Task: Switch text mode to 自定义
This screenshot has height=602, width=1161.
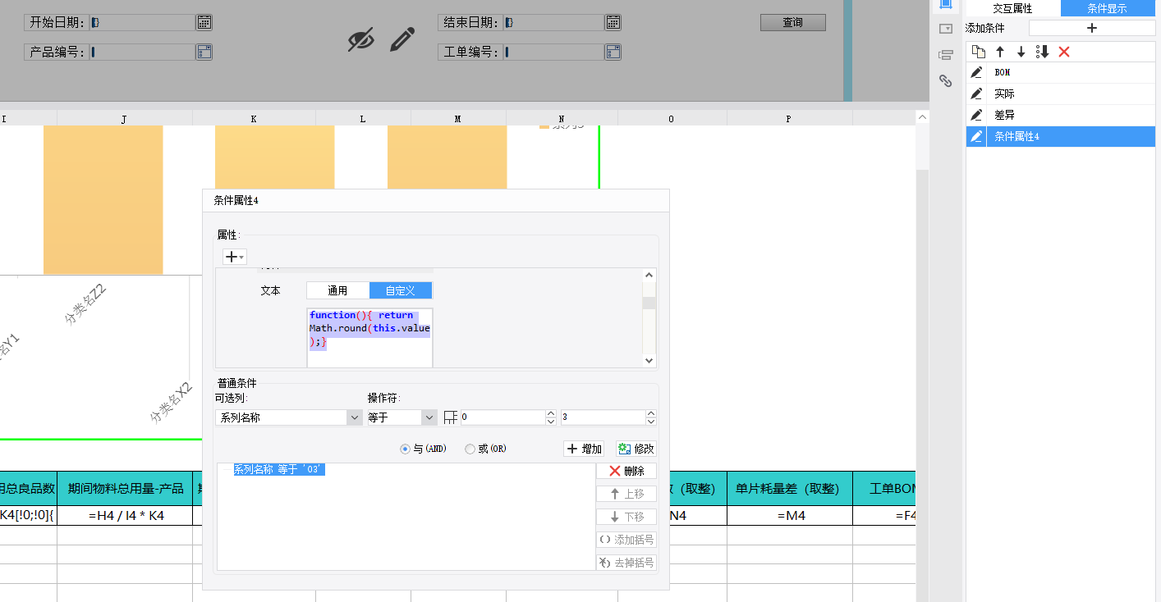Action: 401,290
